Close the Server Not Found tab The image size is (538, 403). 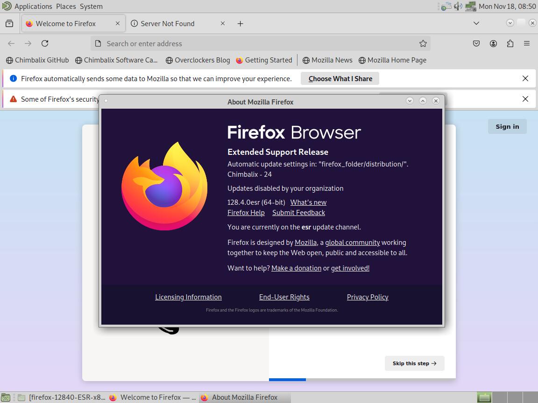(223, 23)
